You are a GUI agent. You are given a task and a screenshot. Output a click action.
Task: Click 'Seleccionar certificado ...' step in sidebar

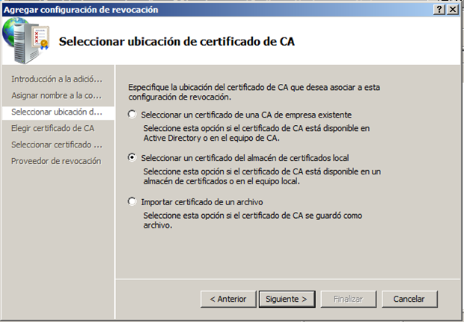56,145
